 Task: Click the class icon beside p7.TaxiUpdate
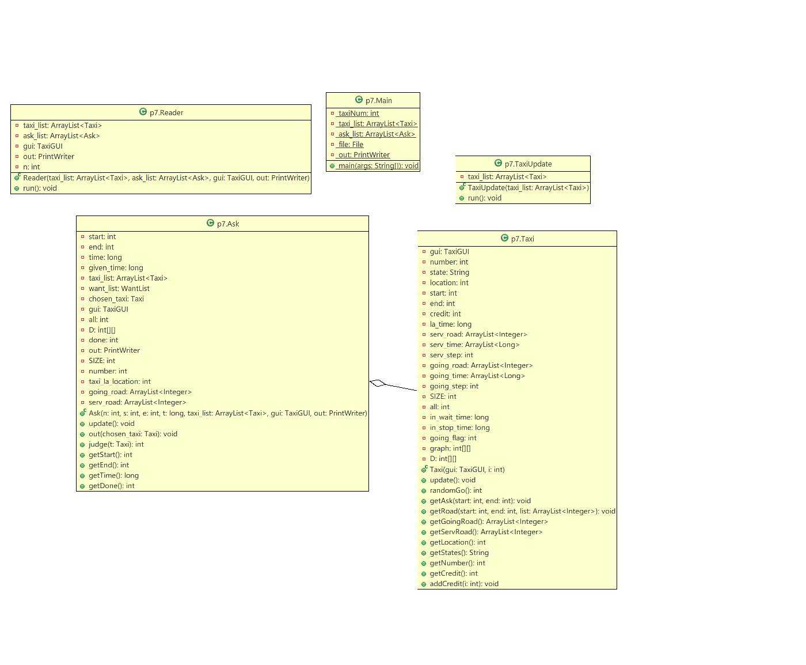coord(498,163)
